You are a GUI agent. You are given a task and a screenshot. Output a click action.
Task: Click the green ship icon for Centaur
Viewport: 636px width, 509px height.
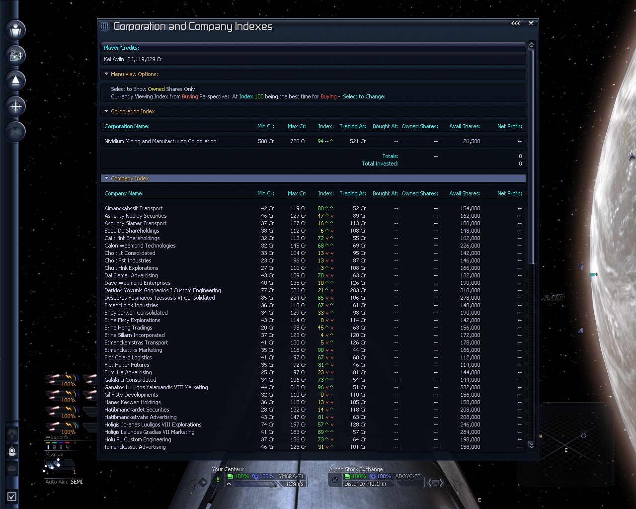tap(218, 480)
